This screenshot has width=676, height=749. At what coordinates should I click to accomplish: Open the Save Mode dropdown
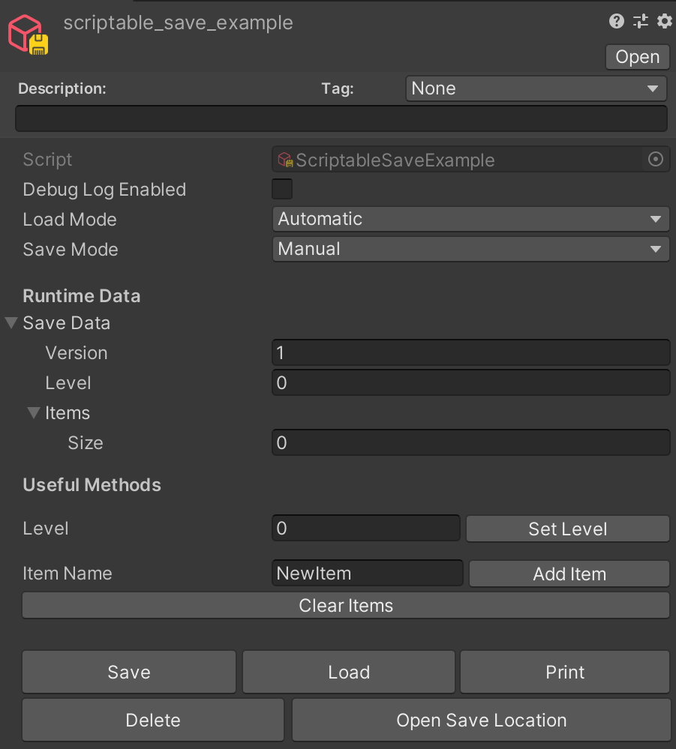point(470,250)
